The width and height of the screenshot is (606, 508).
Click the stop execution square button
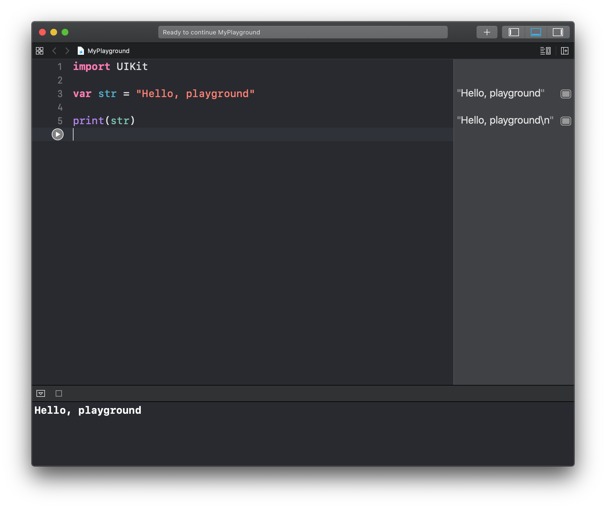[x=59, y=393]
